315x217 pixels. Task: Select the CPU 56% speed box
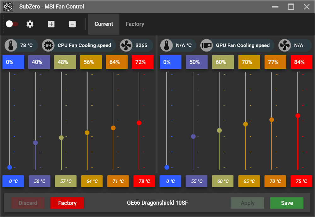point(91,62)
